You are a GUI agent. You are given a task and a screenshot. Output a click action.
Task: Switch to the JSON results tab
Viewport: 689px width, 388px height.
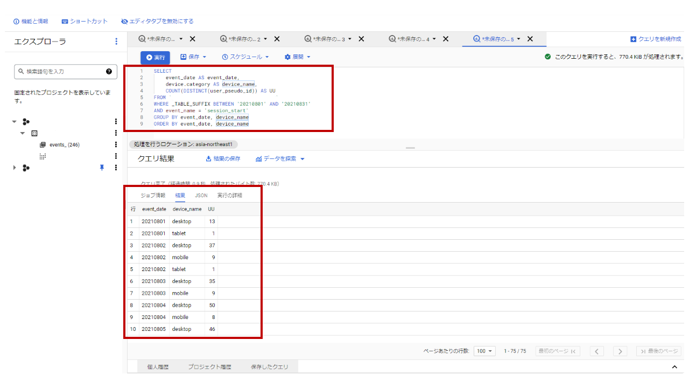click(x=201, y=195)
